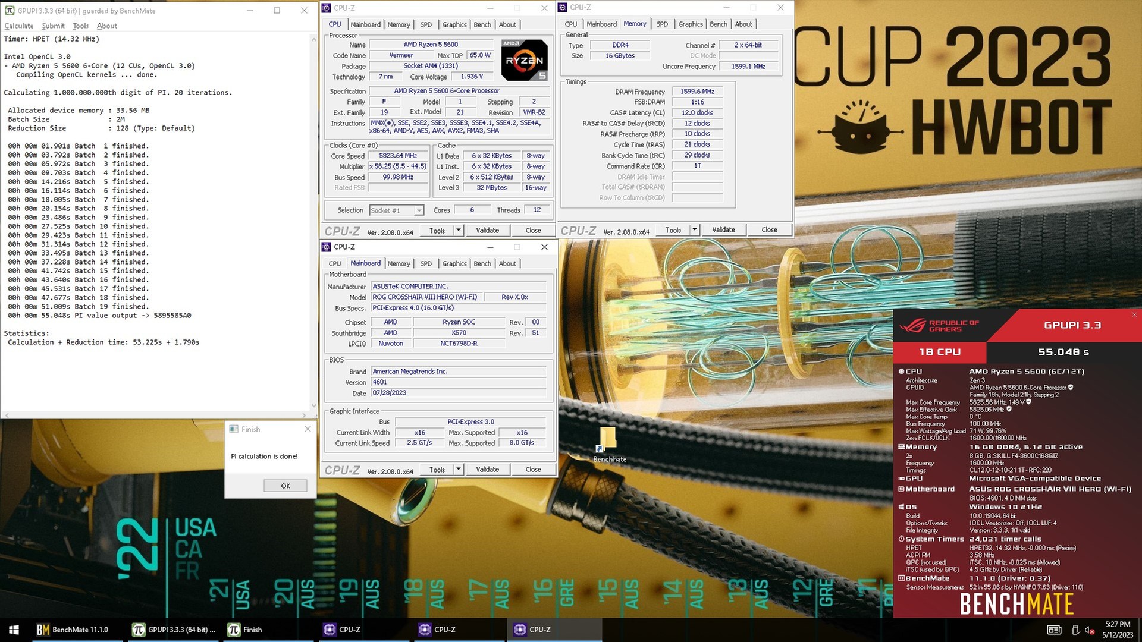Click the verified shield next to the CPUID value
The image size is (1142, 642).
coord(1071,388)
